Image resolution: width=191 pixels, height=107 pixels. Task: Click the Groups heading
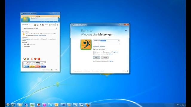[x=25, y=37]
